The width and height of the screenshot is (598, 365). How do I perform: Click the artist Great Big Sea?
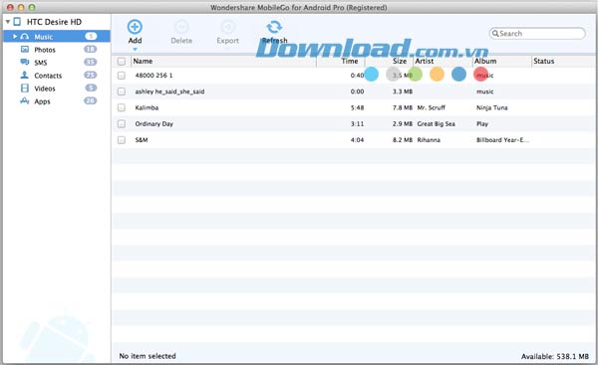436,123
